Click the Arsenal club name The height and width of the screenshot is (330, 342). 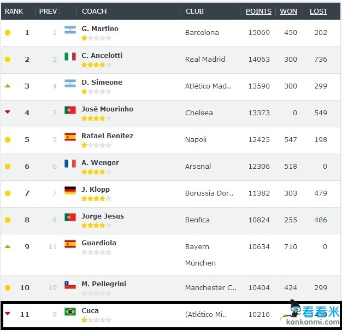(x=198, y=166)
